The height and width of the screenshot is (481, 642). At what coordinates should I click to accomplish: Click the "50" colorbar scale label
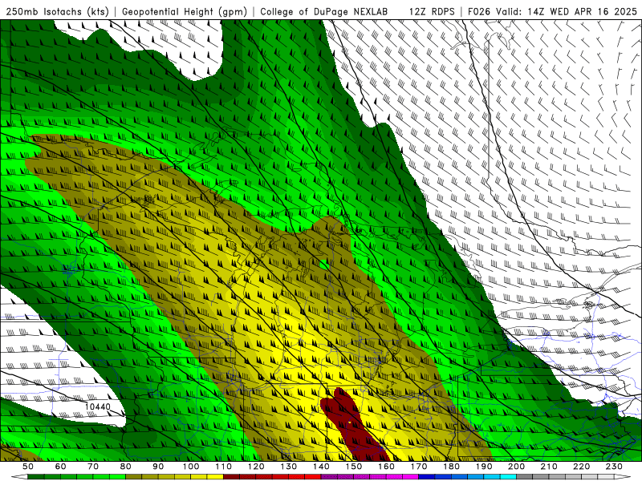pos(28,467)
